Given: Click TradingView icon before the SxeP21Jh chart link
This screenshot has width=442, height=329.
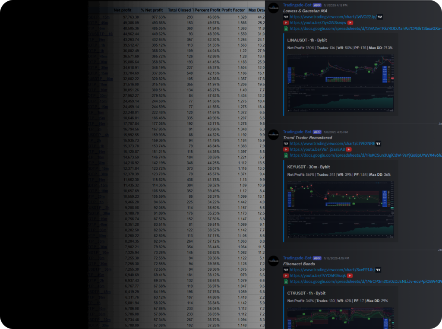Looking at the screenshot, I should tap(286, 270).
